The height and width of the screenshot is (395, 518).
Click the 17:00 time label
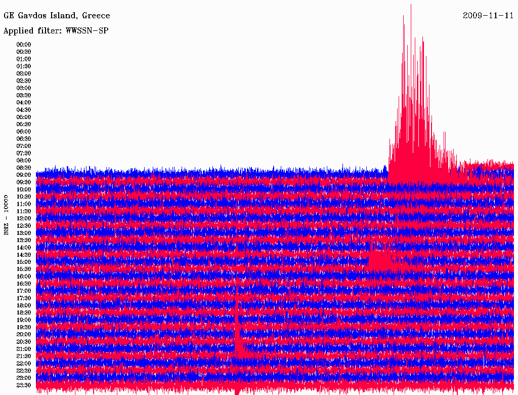click(24, 291)
